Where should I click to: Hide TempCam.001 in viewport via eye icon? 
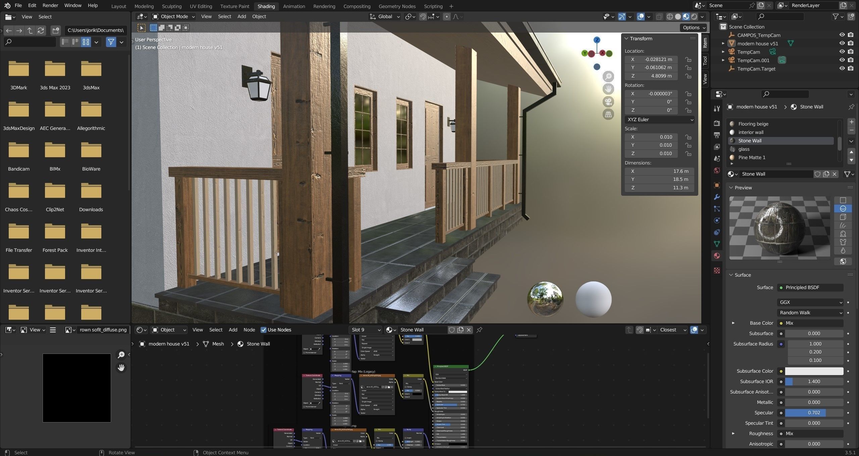(842, 60)
